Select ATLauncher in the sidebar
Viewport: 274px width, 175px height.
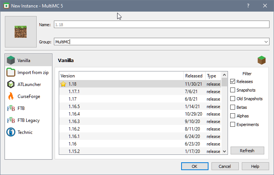tap(28, 85)
